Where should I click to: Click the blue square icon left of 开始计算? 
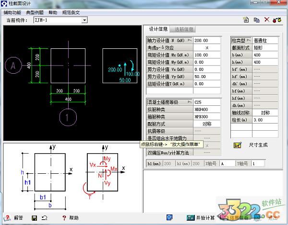pos(169,217)
